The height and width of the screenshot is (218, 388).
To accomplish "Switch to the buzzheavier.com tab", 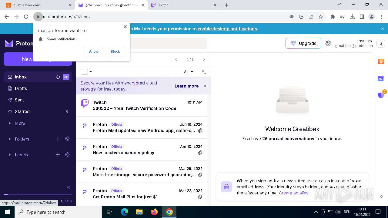I will tap(38, 5).
